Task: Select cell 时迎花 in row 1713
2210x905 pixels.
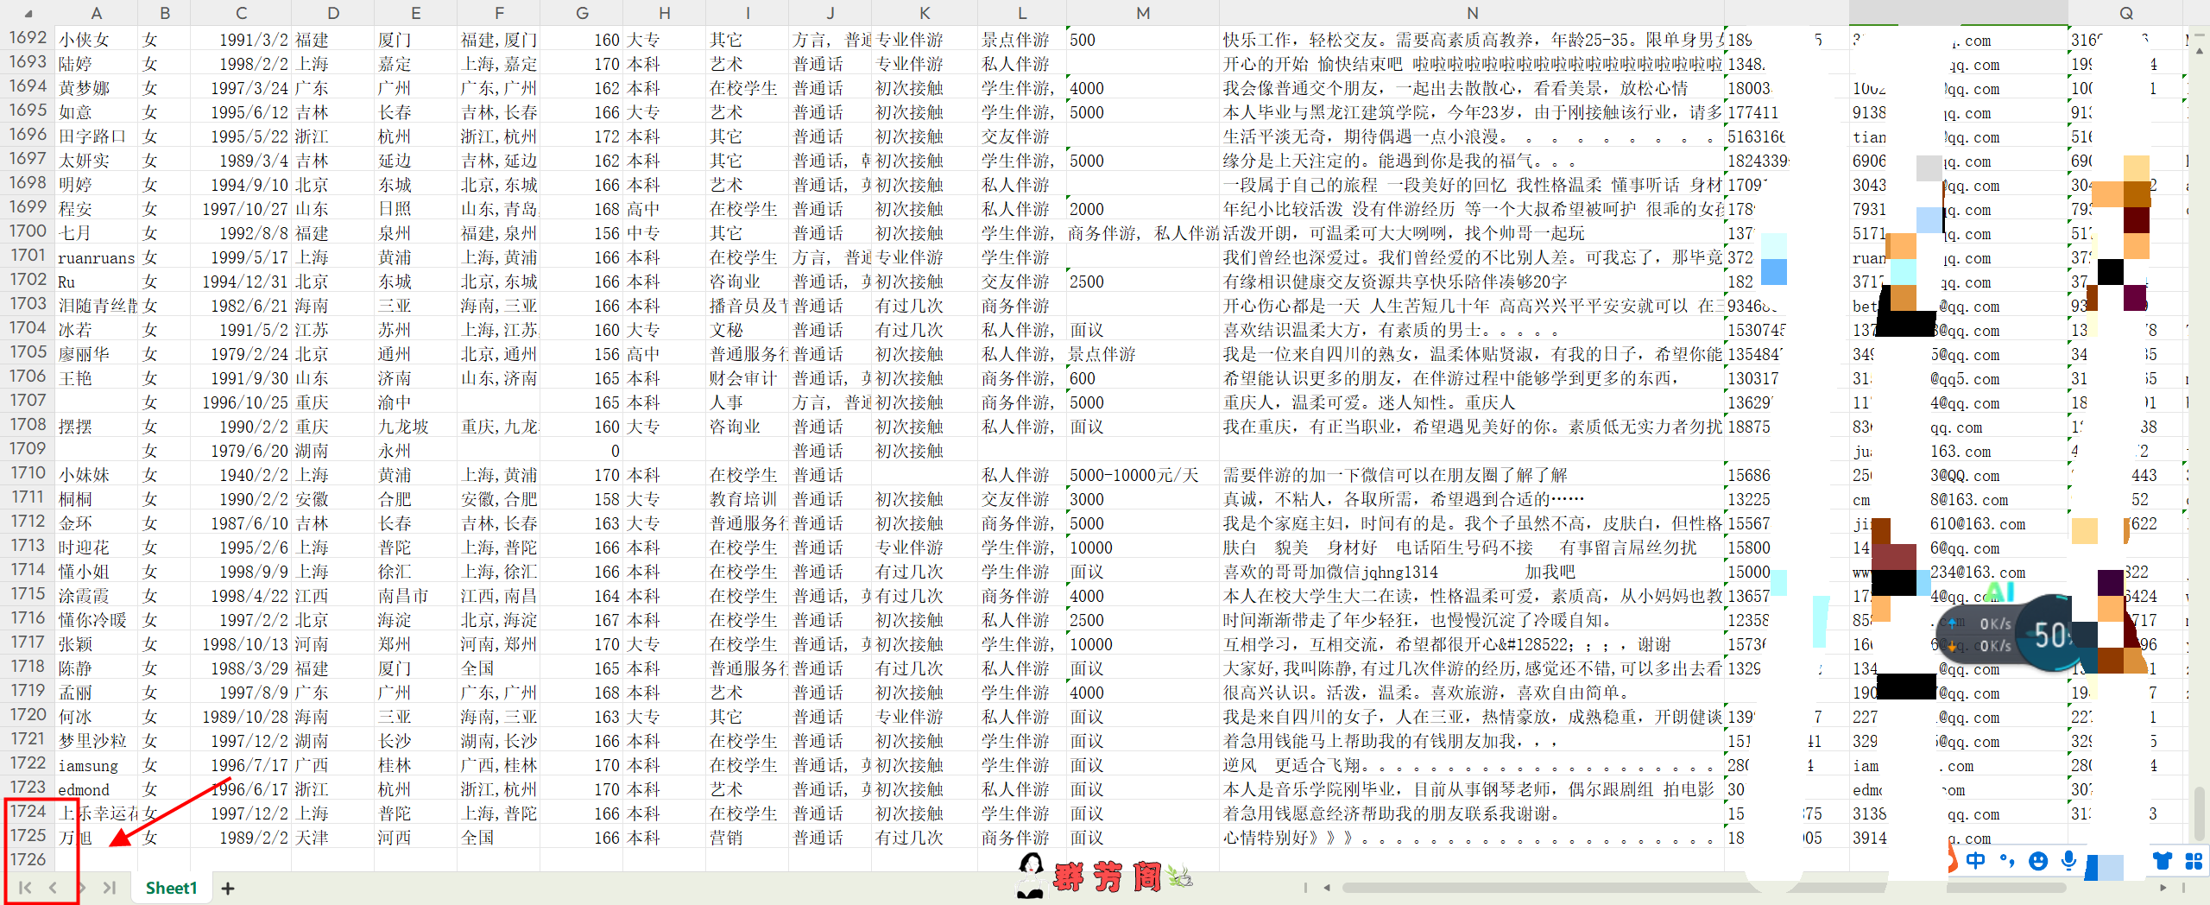Action: pos(97,547)
